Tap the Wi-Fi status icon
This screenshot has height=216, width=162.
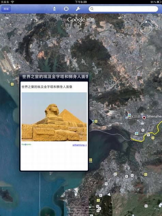pos(12,2)
